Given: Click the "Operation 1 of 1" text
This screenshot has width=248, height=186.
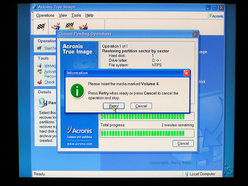Looking at the screenshot, I should coord(115,46).
